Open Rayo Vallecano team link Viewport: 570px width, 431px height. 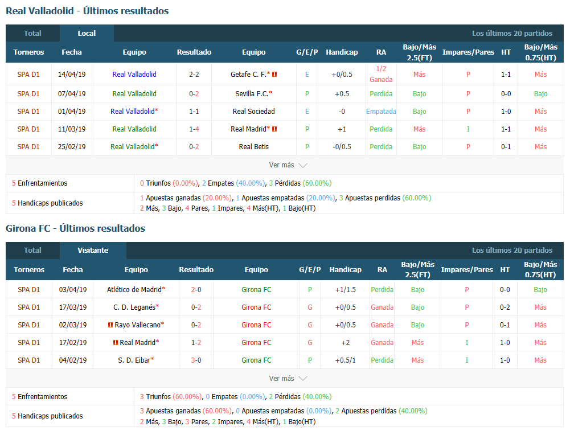click(x=138, y=325)
